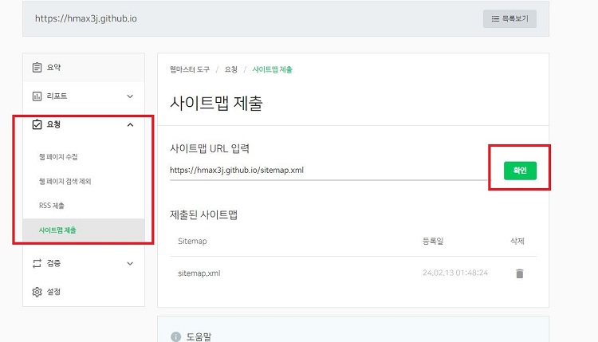Click the 도움말 info icon

[176, 336]
